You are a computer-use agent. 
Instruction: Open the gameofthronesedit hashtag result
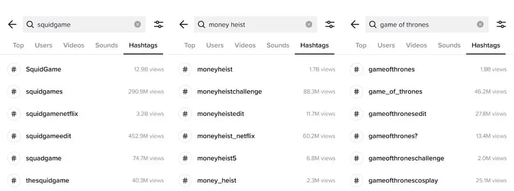coord(428,114)
